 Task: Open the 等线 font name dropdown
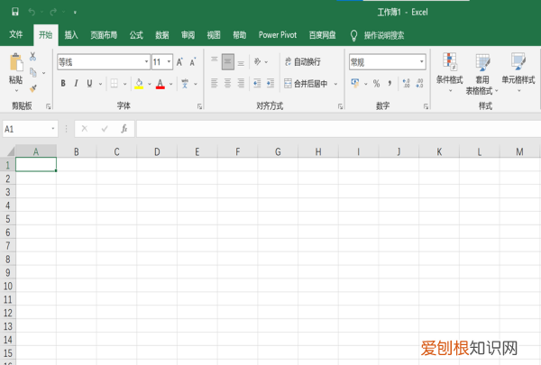point(146,62)
